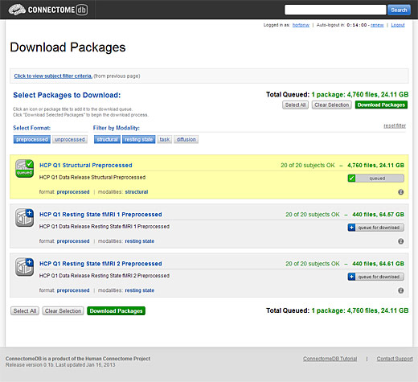Screen dimensions: 418x382
Task: Focus the search input field
Action: [x=335, y=10]
